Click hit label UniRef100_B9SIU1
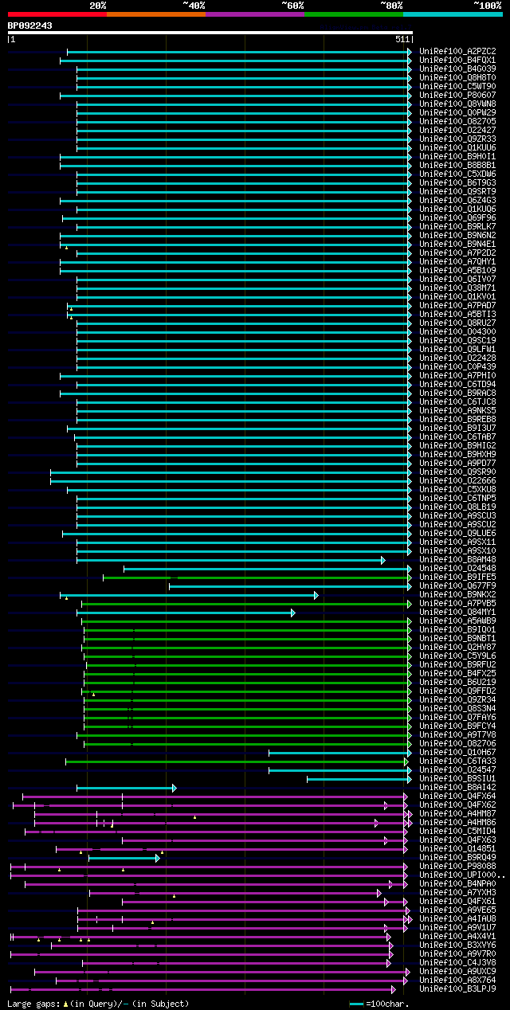510x1010 pixels. tap(457, 778)
